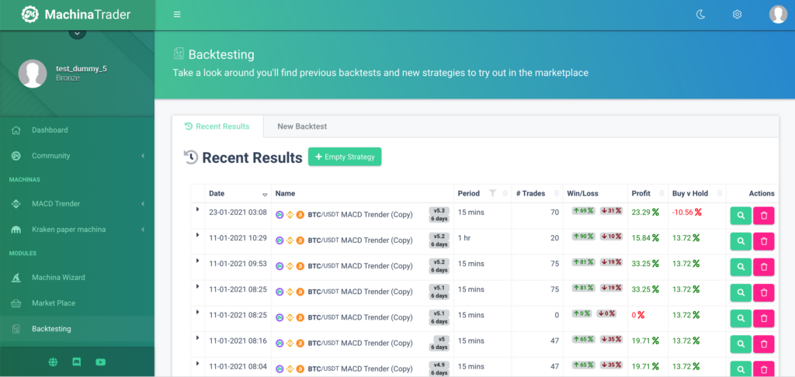Screen dimensions: 795x377
Task: Open the YouTube icon in sidebar footer
Action: [x=100, y=361]
